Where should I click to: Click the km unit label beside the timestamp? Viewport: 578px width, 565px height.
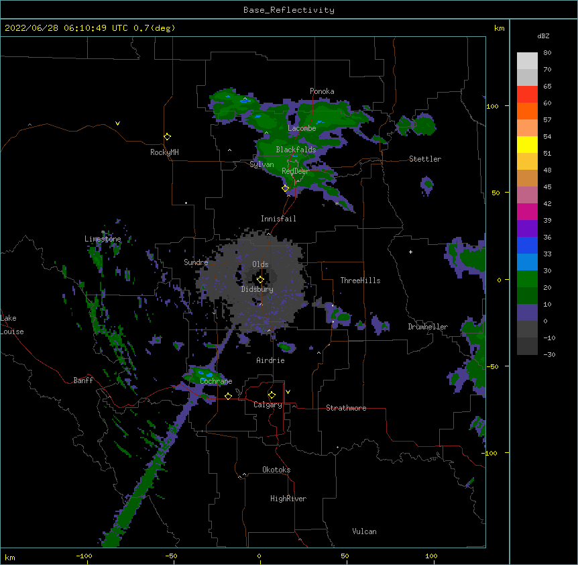(500, 28)
